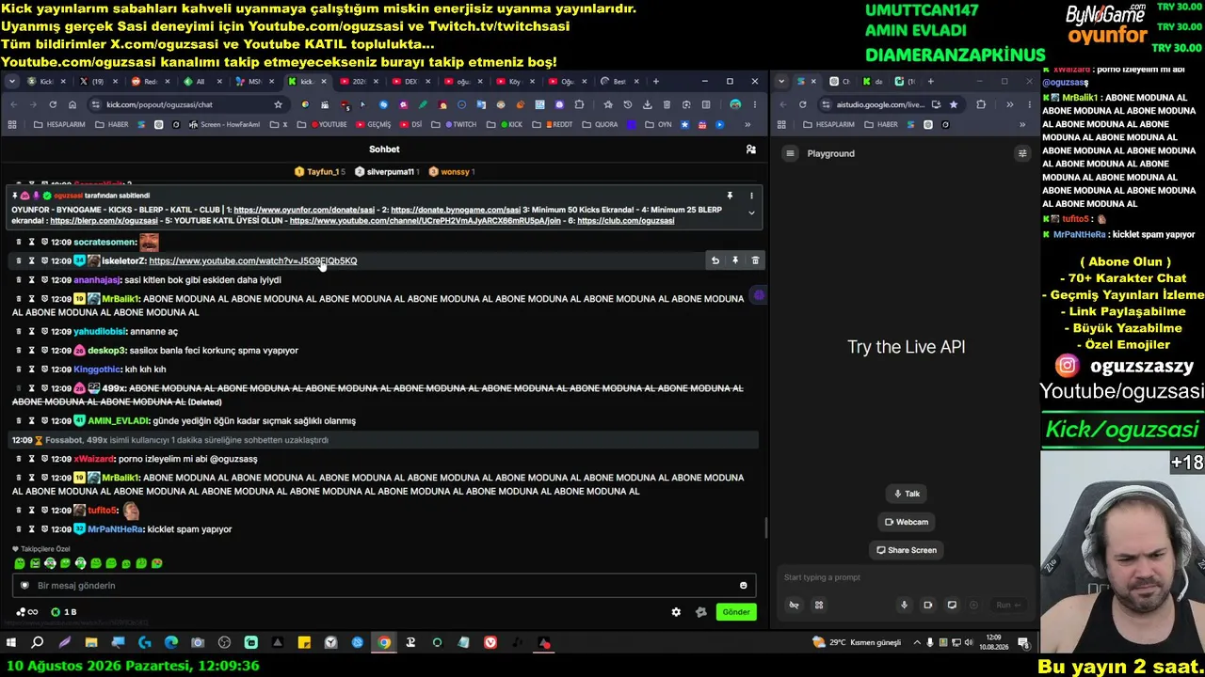Open Kick chat settings gear icon
Image resolution: width=1205 pixels, height=677 pixels.
click(x=676, y=612)
